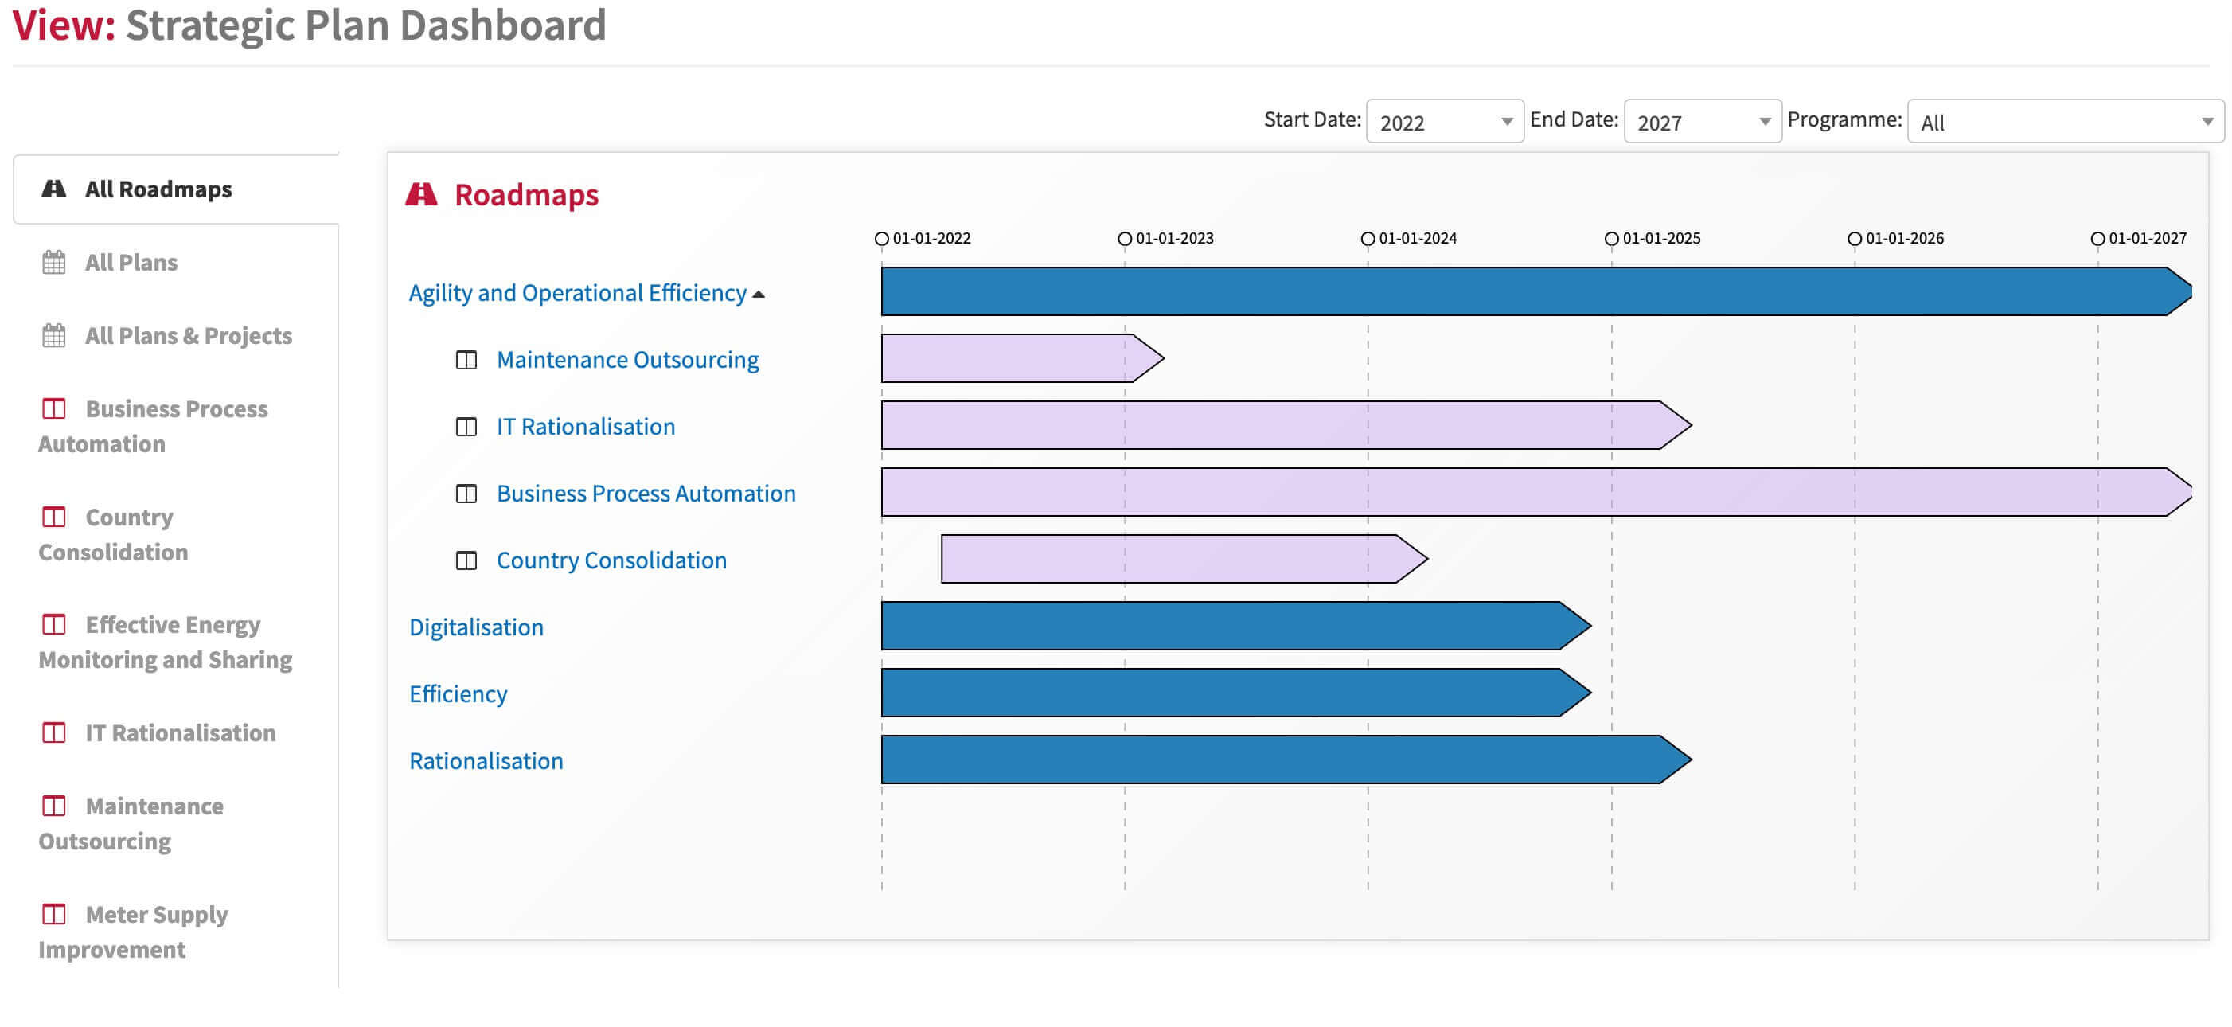Viewport: 2232px width, 1027px height.
Task: Click red column icon of Business Process Automation sidebar
Action: [53, 408]
